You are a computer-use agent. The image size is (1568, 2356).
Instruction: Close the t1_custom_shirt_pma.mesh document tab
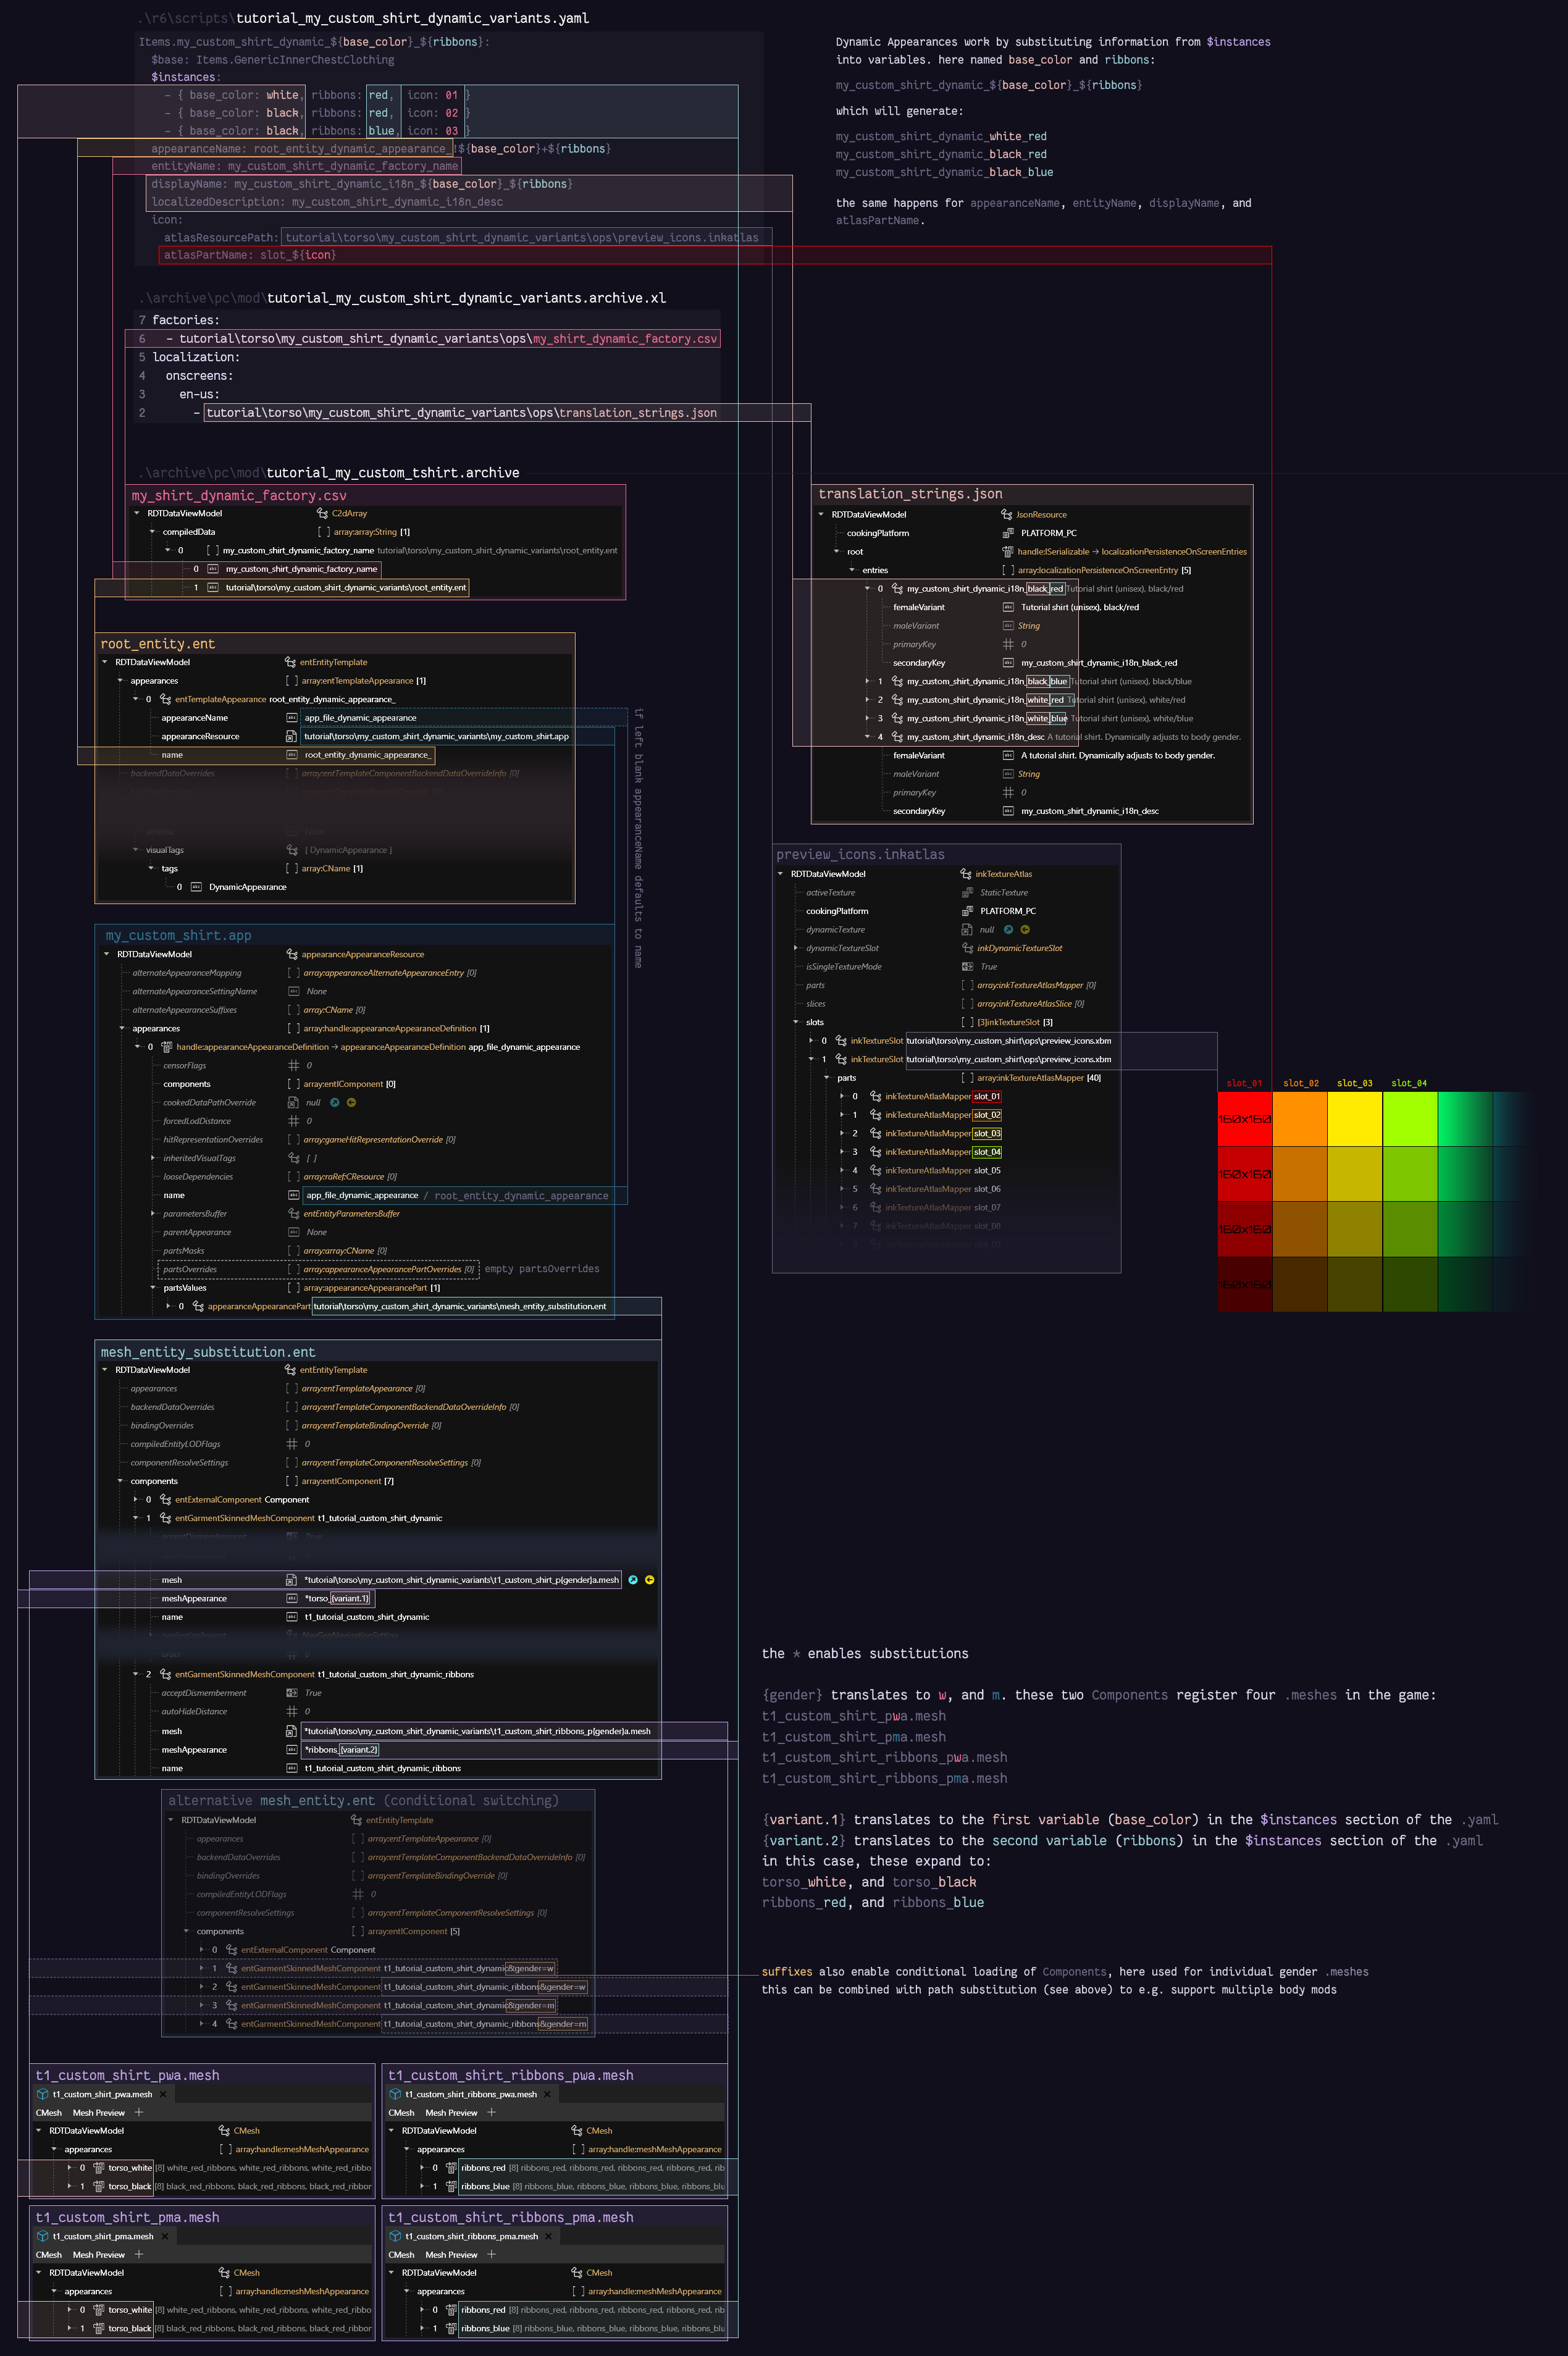pyautogui.click(x=165, y=2236)
